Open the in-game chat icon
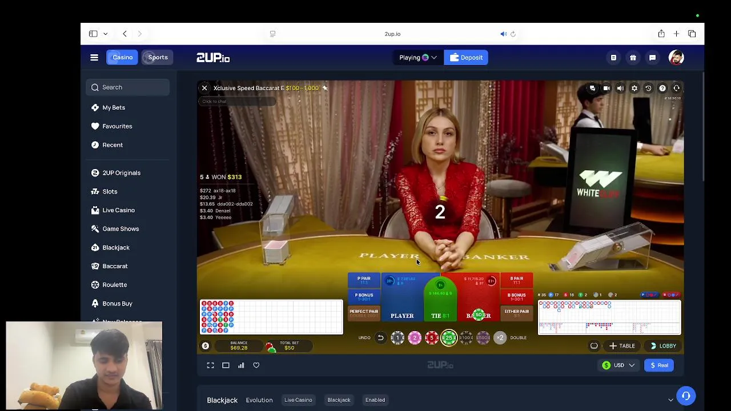 pos(592,88)
